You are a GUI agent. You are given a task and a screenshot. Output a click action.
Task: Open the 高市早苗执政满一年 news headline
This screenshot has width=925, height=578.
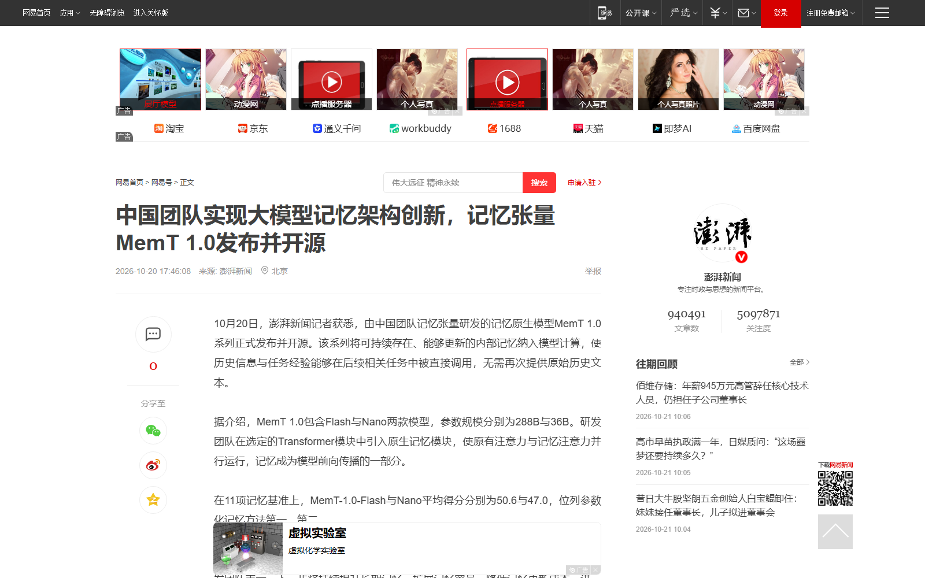click(x=721, y=449)
